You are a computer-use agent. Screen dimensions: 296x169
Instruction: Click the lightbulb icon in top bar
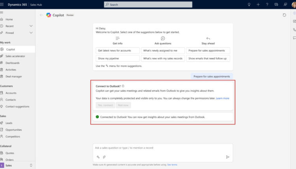click(x=249, y=4)
